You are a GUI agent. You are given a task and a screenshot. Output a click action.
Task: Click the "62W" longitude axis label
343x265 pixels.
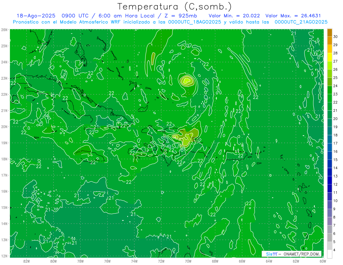coord(296,261)
